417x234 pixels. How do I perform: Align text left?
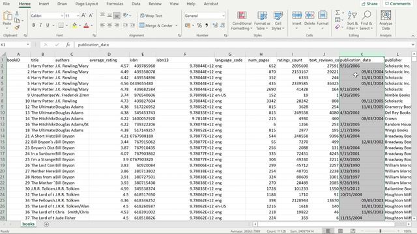point(102,25)
